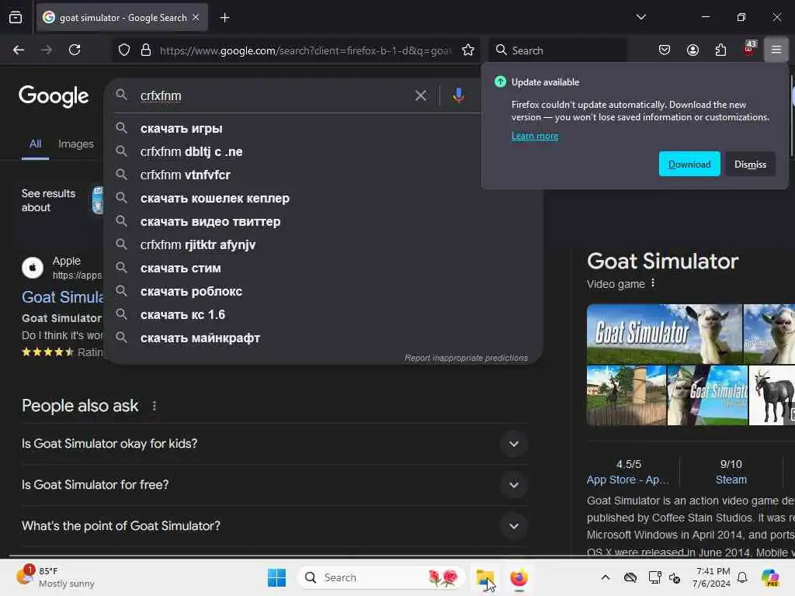795x596 pixels.
Task: Select suggestion скачать роблокс
Action: pyautogui.click(x=324, y=292)
